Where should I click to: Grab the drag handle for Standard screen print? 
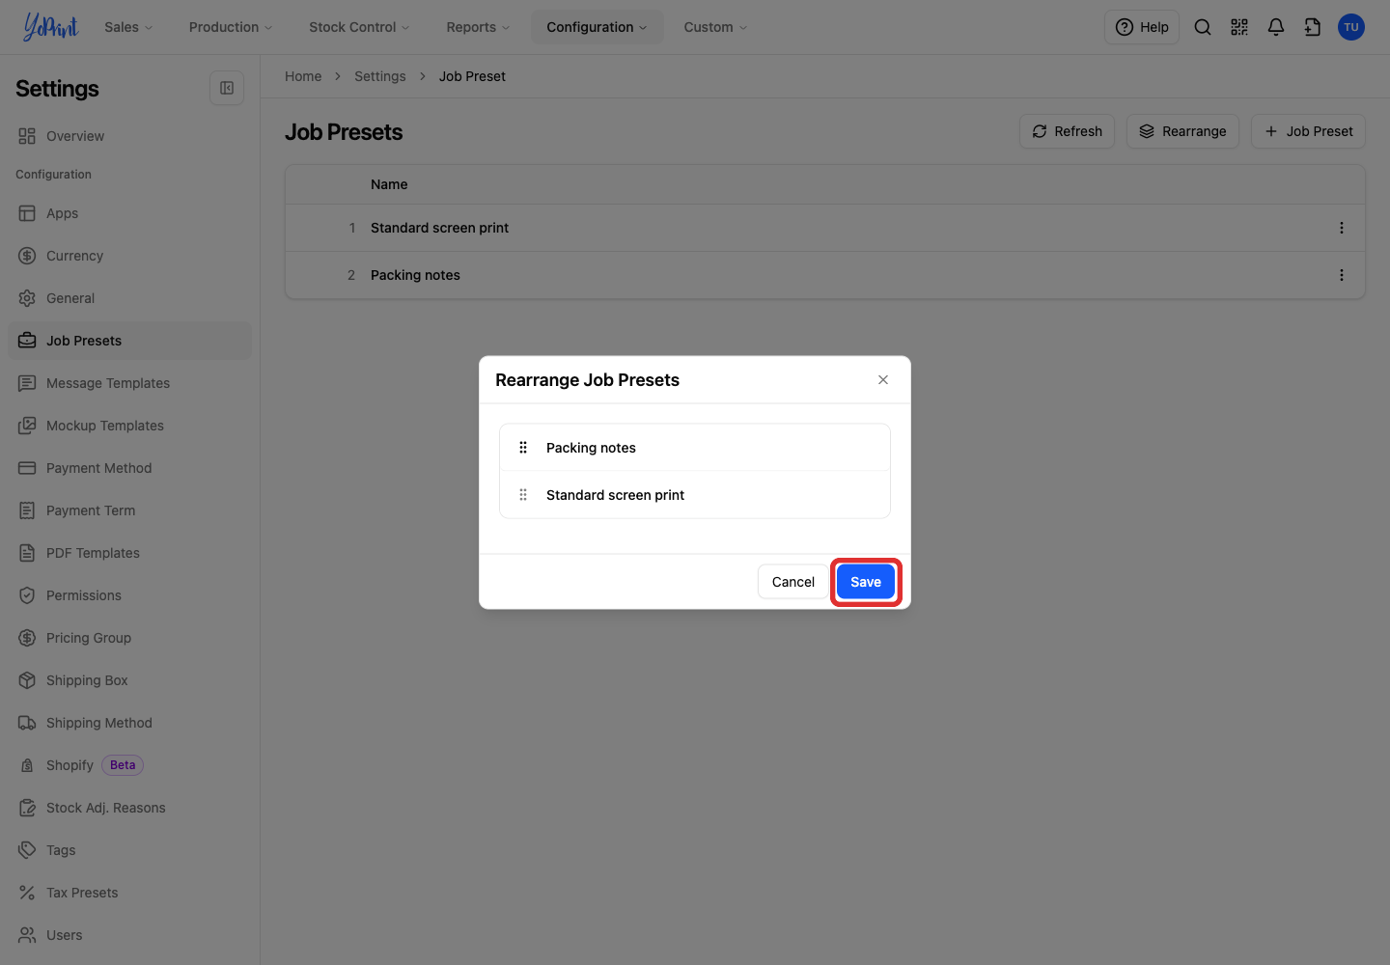tap(523, 495)
